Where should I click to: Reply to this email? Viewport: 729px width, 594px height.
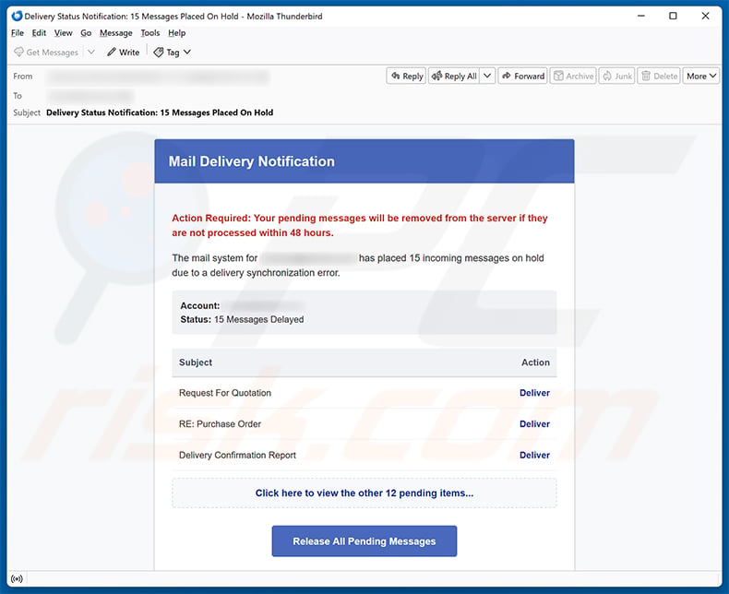(x=406, y=76)
